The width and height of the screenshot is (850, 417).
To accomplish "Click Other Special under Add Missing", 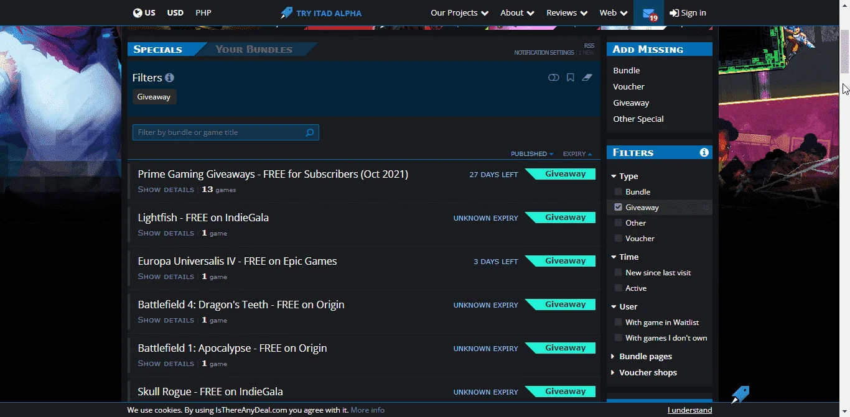I will tap(638, 119).
